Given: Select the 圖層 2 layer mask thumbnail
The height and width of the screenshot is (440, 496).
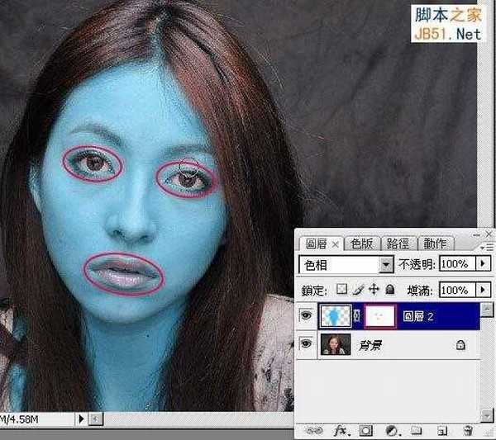Looking at the screenshot, I should coord(380,316).
